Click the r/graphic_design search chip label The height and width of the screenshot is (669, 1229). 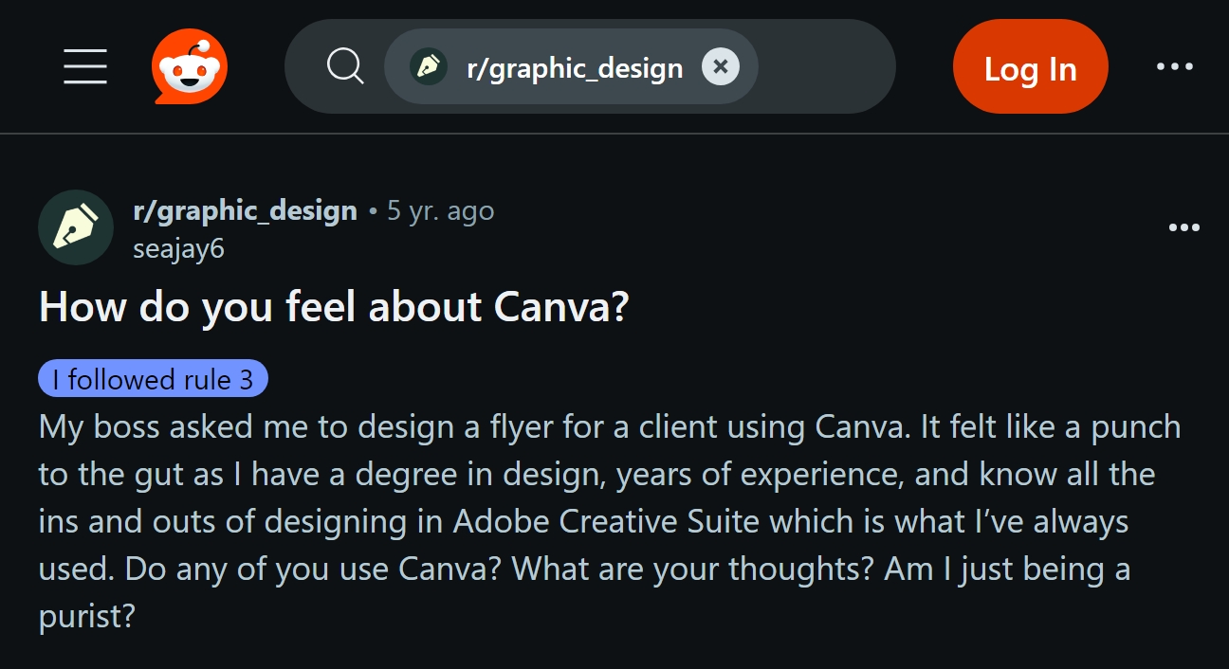coord(575,68)
